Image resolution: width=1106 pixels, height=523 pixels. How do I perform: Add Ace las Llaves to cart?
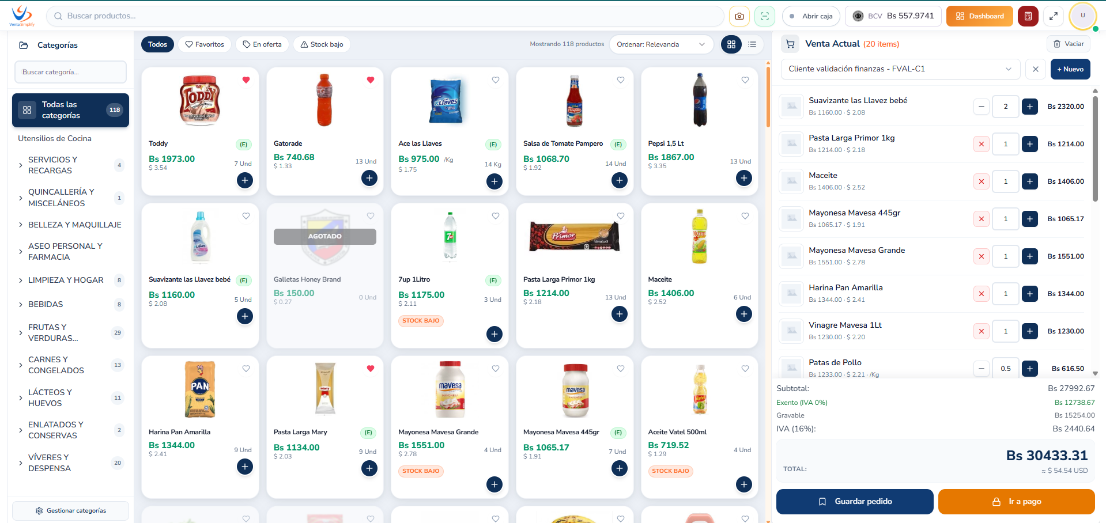point(495,181)
